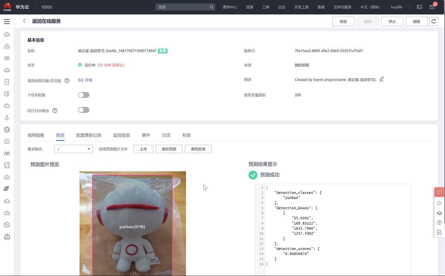Open the 详情 link for call counts

89,80
